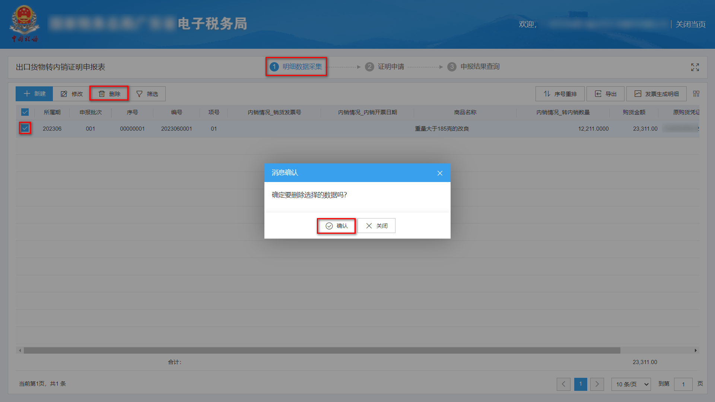点击关闭按钮取消删除操作
Viewport: 715px width, 402px height.
[x=376, y=226]
